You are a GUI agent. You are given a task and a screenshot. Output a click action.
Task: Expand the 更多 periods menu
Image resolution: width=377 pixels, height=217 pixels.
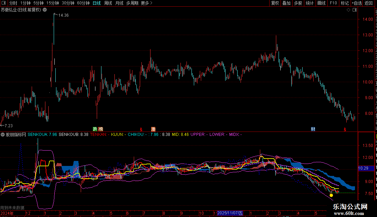146,3
